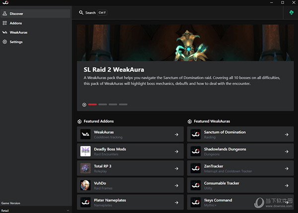Click the Sanctum of Domination icon

click(196, 134)
